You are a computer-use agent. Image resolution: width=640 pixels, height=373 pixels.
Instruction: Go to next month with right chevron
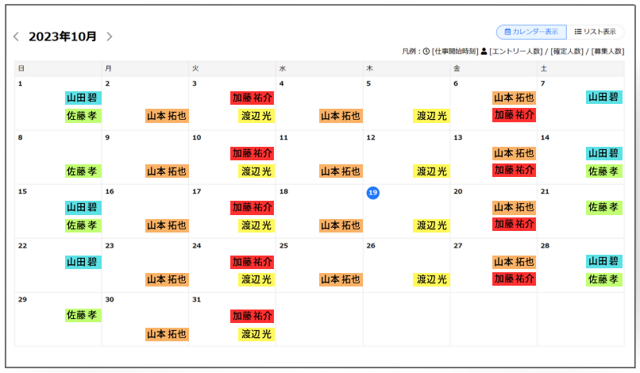110,37
